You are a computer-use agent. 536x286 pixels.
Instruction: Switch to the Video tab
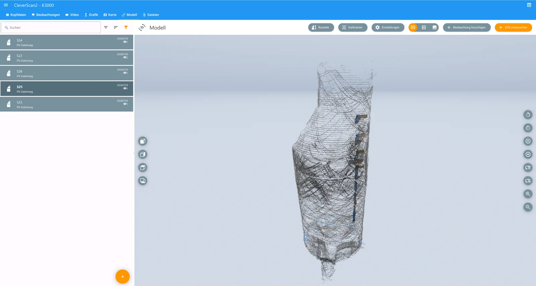[x=72, y=15]
